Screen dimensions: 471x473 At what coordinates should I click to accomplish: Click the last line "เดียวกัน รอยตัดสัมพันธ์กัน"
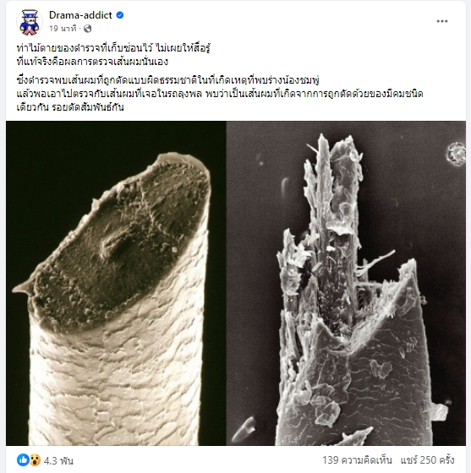coord(70,107)
